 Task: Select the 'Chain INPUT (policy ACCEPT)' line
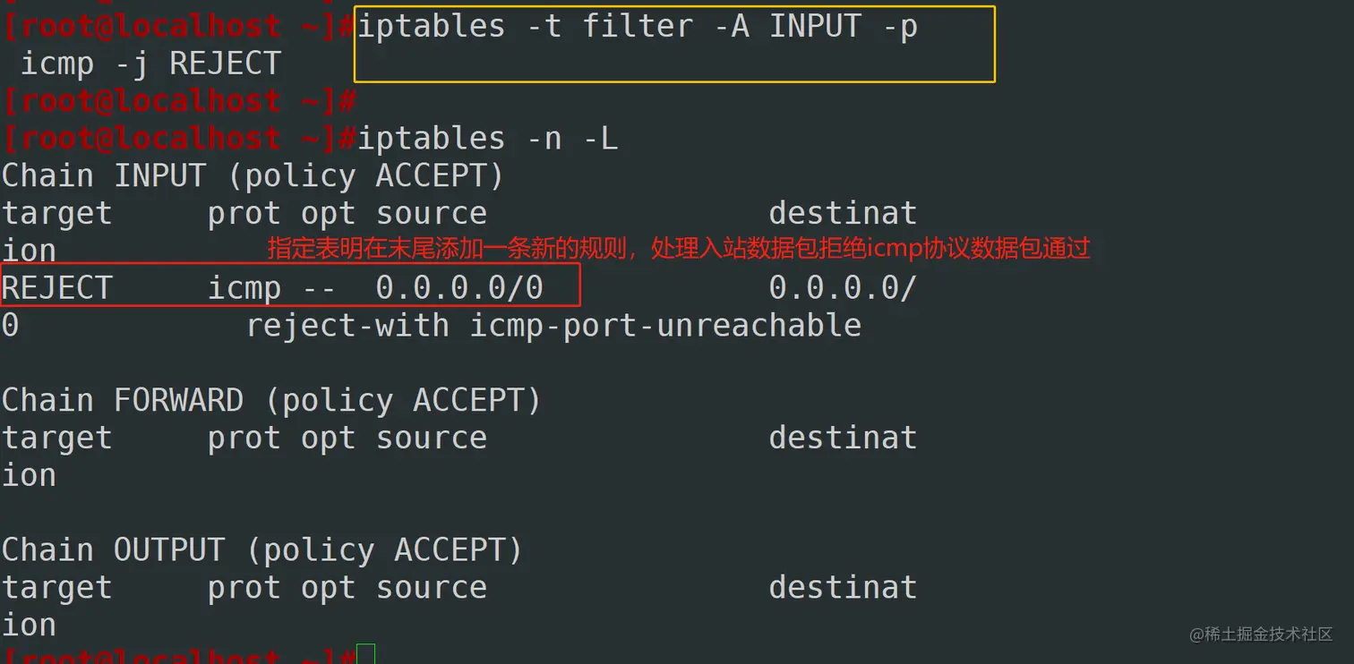point(253,175)
